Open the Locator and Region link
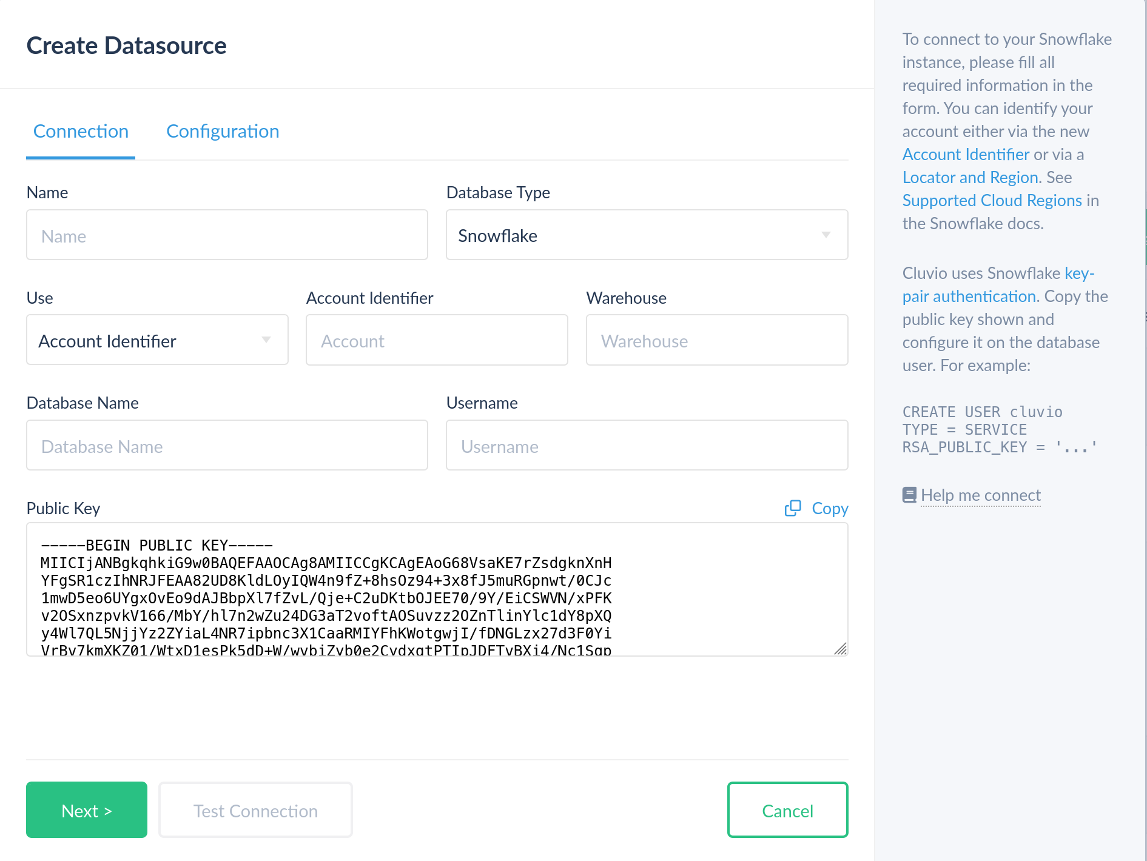This screenshot has width=1147, height=861. [x=970, y=178]
